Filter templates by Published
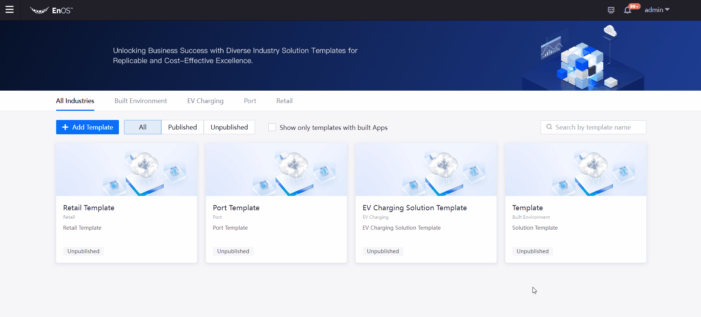701x317 pixels. tap(182, 127)
